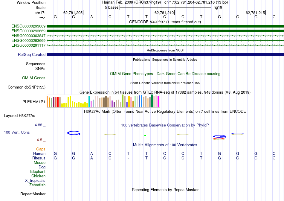Click the A base in the Human row
Screen dimensions: 284x201
(92, 153)
